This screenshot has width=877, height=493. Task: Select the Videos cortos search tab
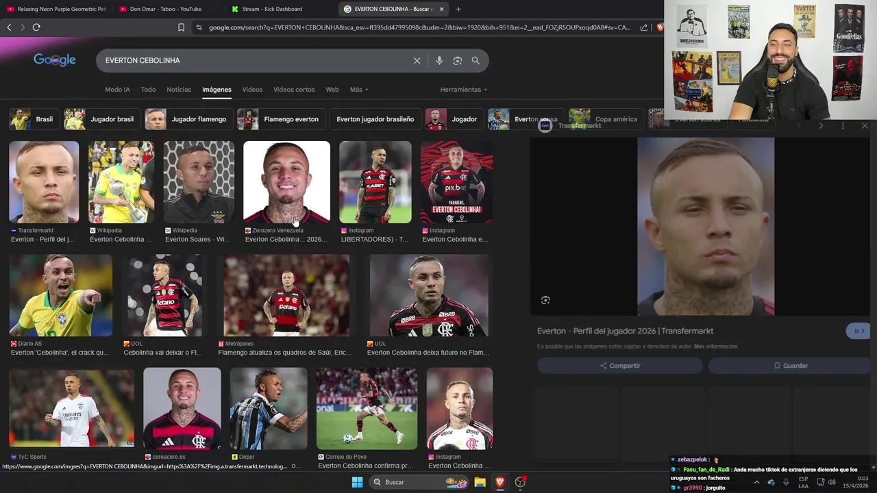coord(294,90)
